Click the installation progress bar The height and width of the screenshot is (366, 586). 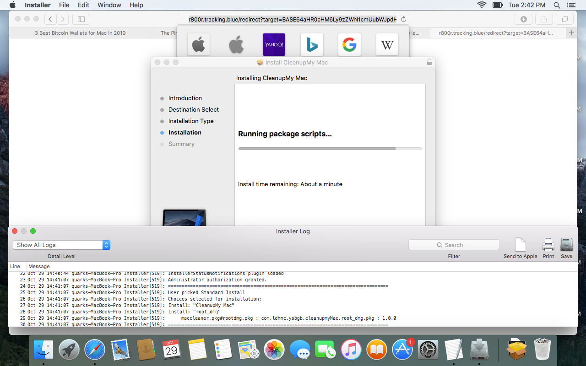click(x=330, y=149)
